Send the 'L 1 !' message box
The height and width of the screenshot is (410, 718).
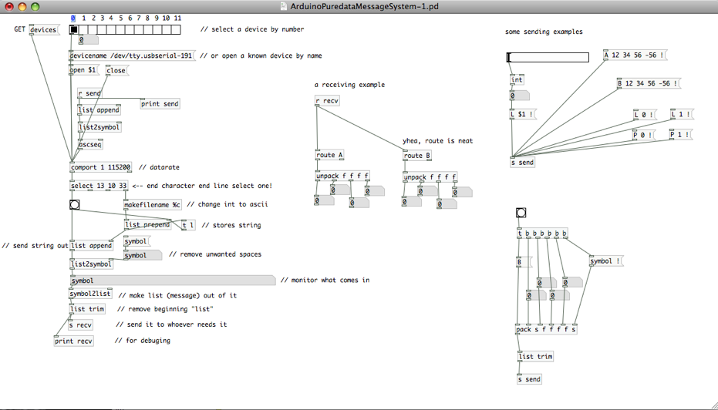(x=681, y=115)
